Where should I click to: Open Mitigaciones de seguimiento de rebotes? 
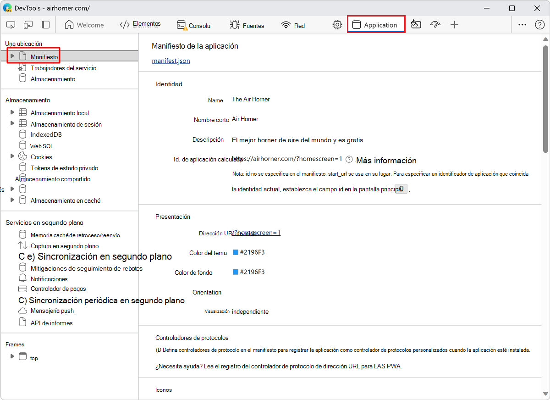click(x=86, y=268)
